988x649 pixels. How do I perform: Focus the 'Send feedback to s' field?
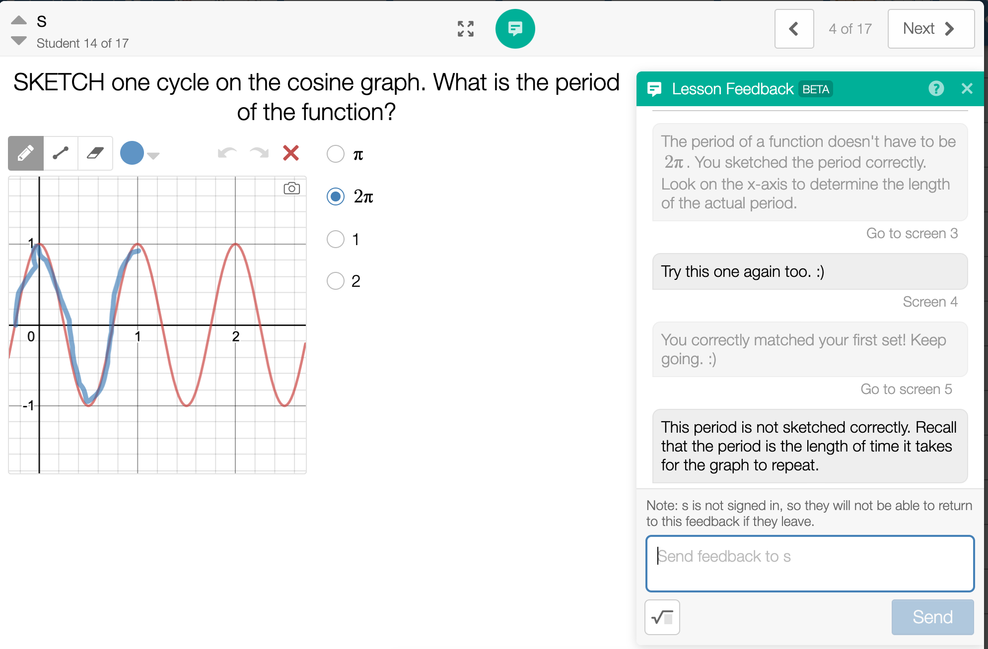810,564
